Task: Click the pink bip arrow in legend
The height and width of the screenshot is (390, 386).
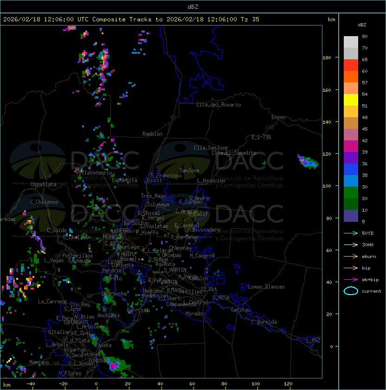Action: [x=351, y=268]
